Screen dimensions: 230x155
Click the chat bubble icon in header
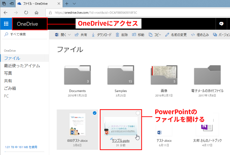[221, 24]
